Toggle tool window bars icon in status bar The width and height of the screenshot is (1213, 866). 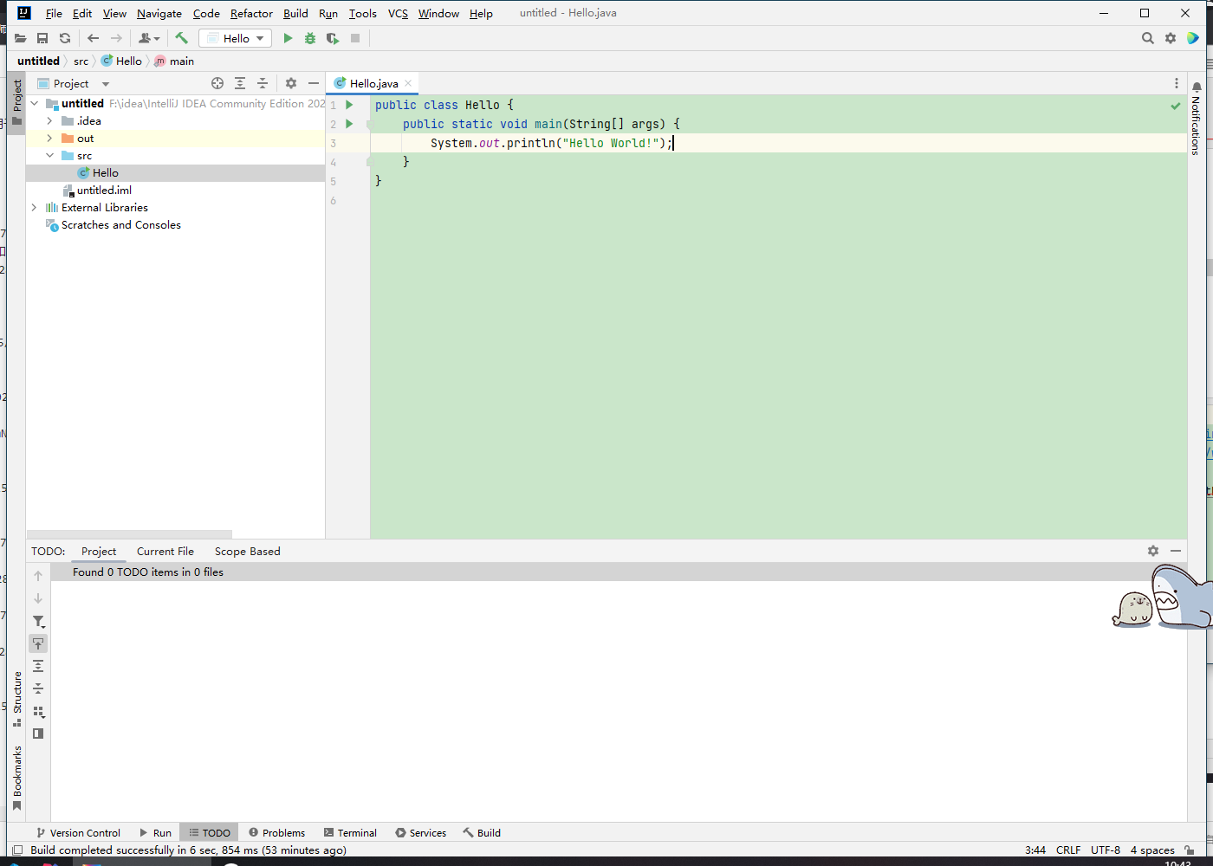click(x=16, y=850)
